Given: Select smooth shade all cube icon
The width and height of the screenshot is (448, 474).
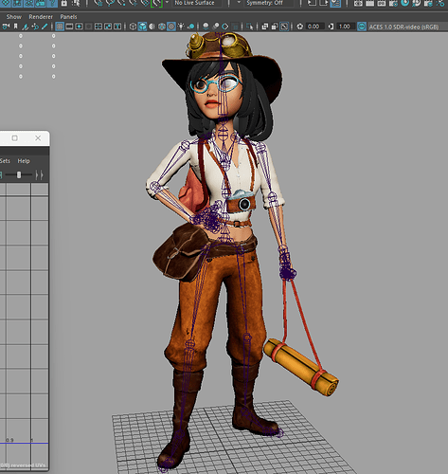Looking at the screenshot, I should tap(143, 27).
